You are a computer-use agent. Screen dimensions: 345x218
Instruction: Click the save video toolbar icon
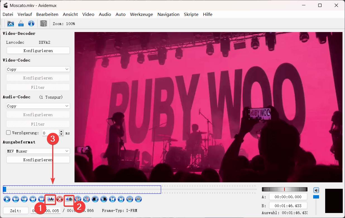(21, 24)
